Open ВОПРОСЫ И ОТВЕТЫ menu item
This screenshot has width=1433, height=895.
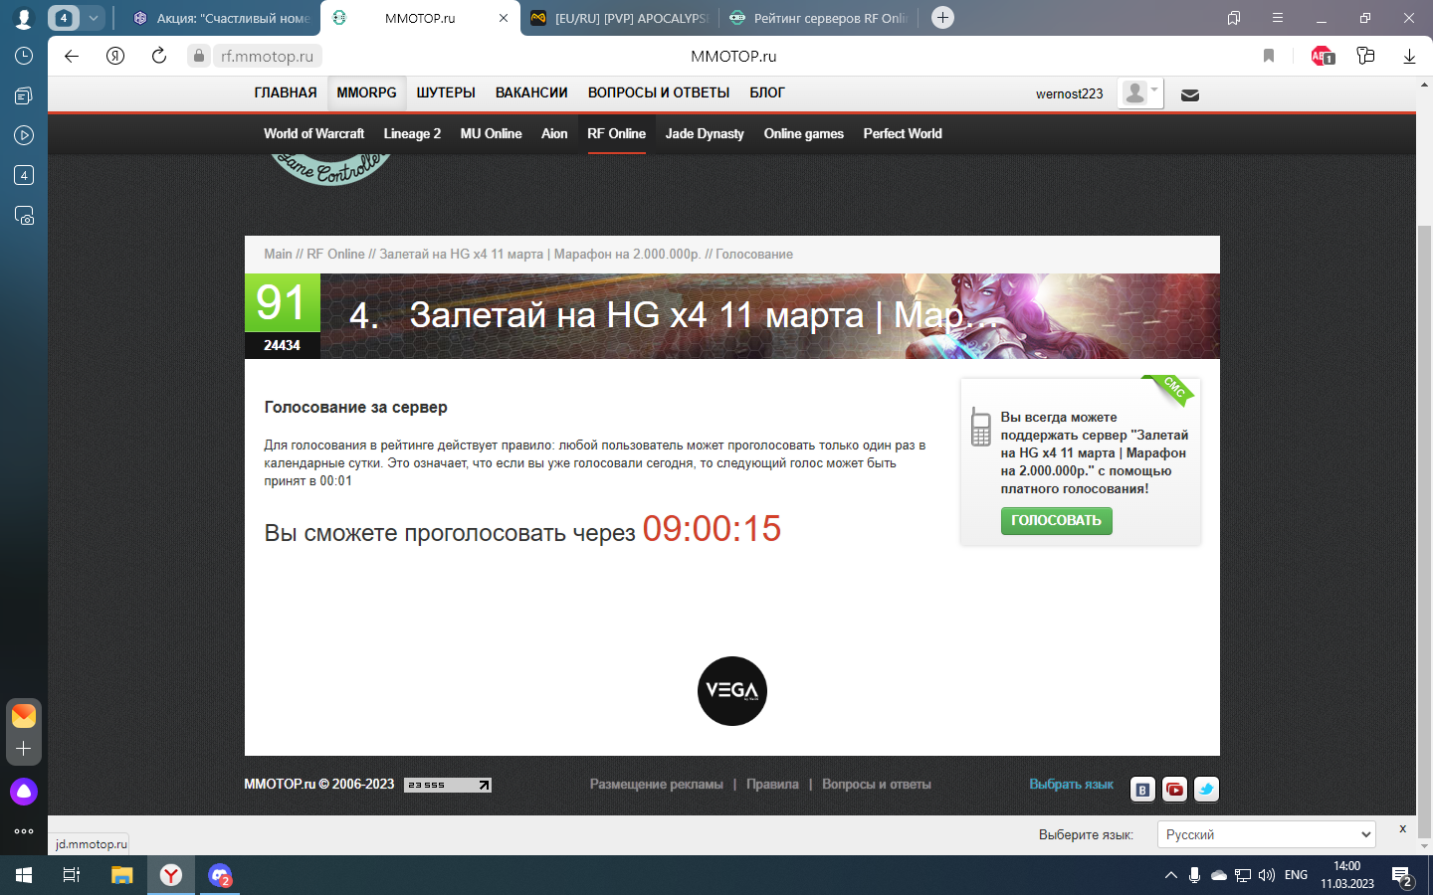tap(659, 92)
